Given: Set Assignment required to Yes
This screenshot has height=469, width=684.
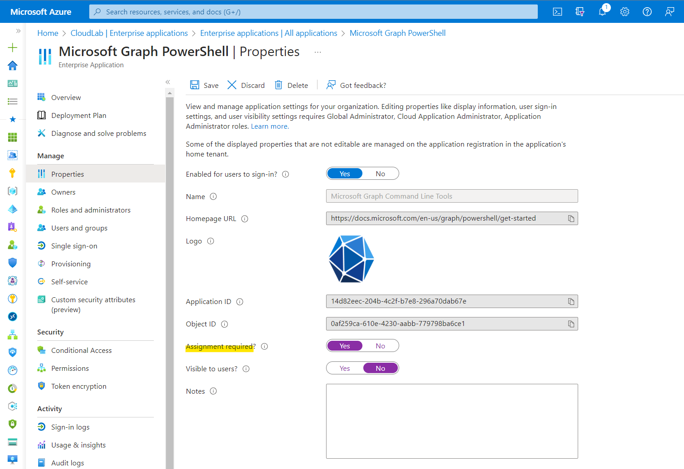Looking at the screenshot, I should point(344,346).
